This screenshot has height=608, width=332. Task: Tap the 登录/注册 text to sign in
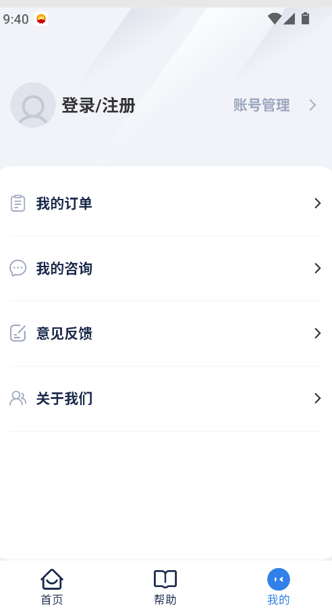click(99, 106)
